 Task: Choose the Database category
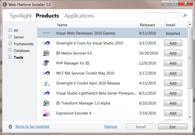[21, 50]
